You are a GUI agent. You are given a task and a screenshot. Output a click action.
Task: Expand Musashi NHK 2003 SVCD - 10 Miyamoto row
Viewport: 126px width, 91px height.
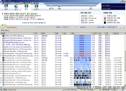point(1,62)
